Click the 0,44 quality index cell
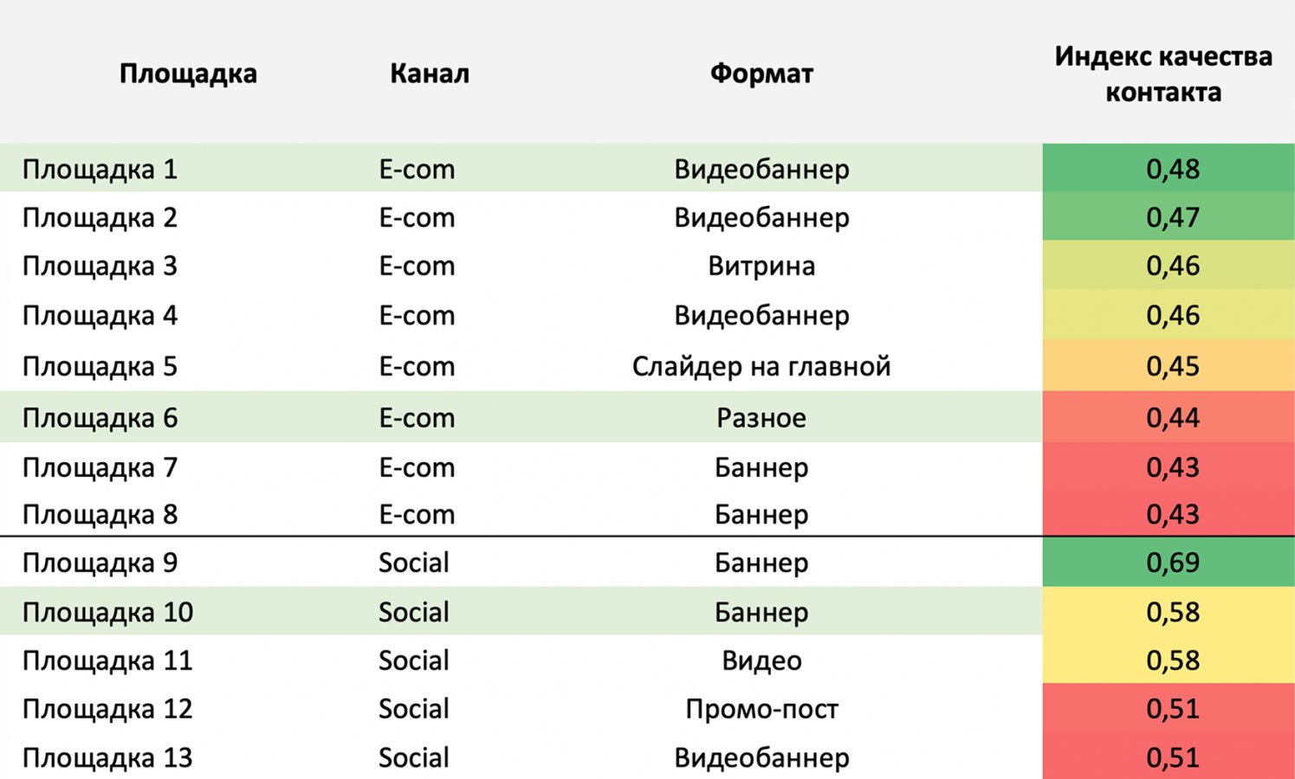The width and height of the screenshot is (1295, 779). pos(1172,418)
